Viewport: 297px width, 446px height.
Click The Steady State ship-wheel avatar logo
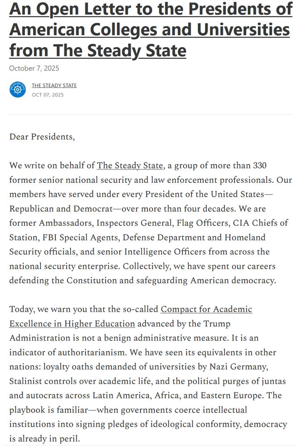tap(18, 89)
